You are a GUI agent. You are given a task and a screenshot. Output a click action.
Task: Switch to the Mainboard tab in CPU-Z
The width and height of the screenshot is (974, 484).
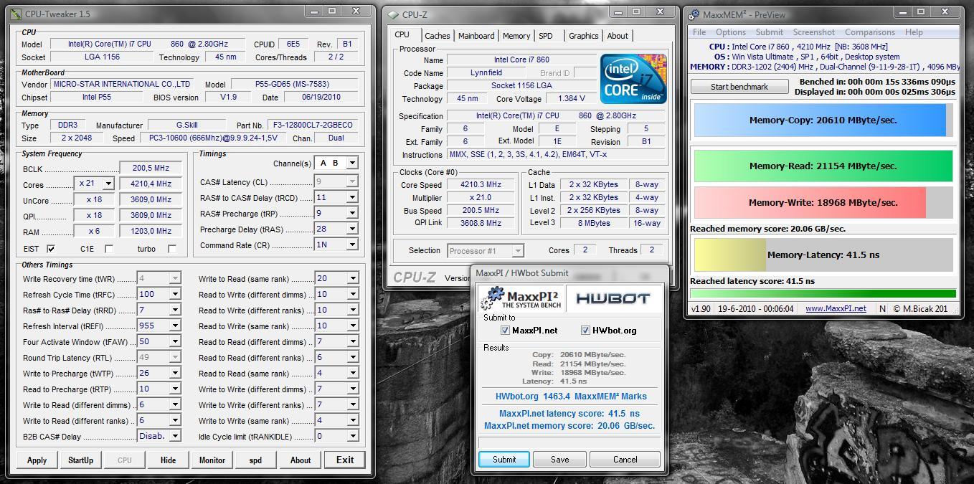[476, 36]
